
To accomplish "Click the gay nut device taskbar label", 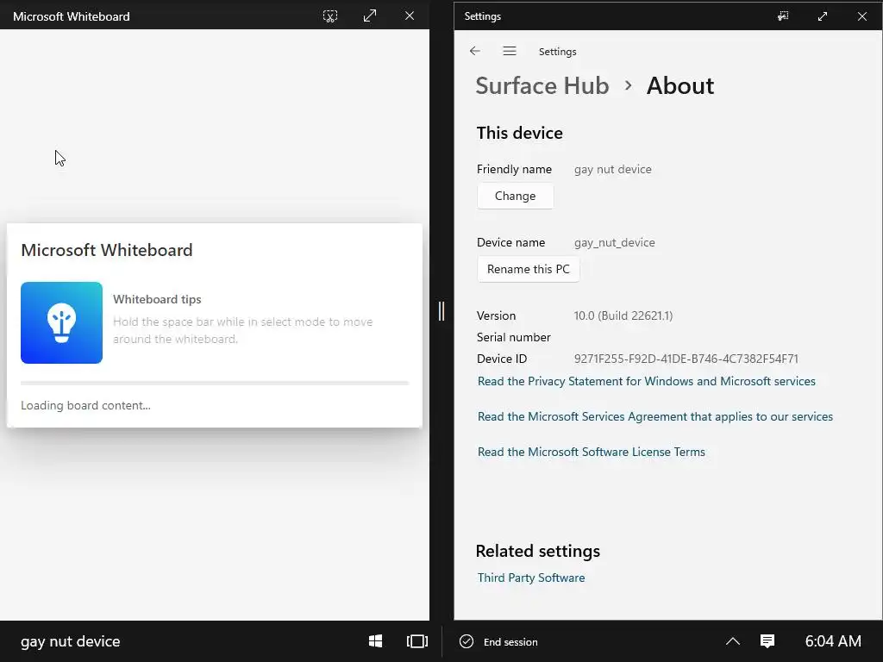I will coord(71,641).
